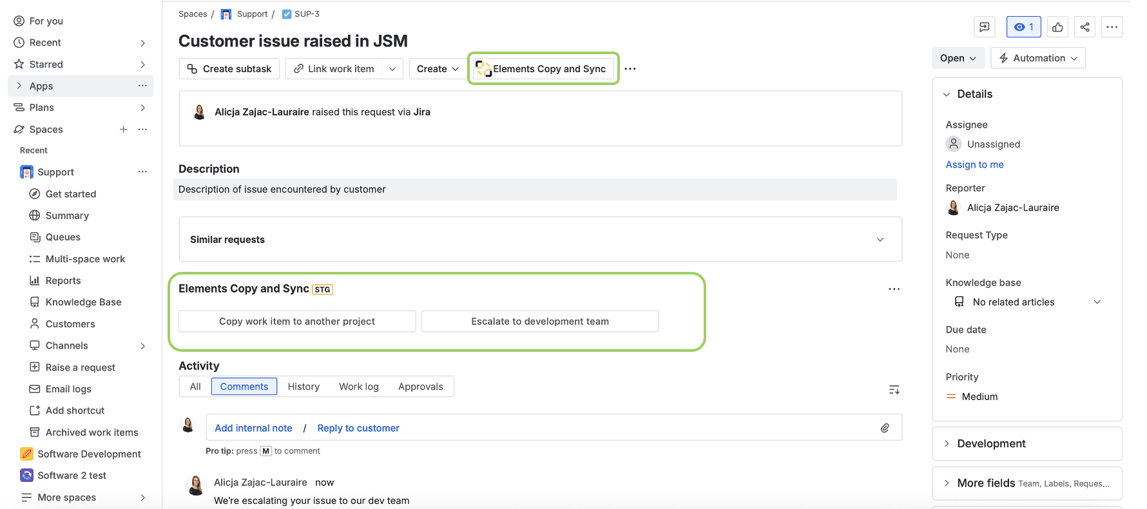Image resolution: width=1147 pixels, height=509 pixels.
Task: Click Assign to me link
Action: coord(974,165)
